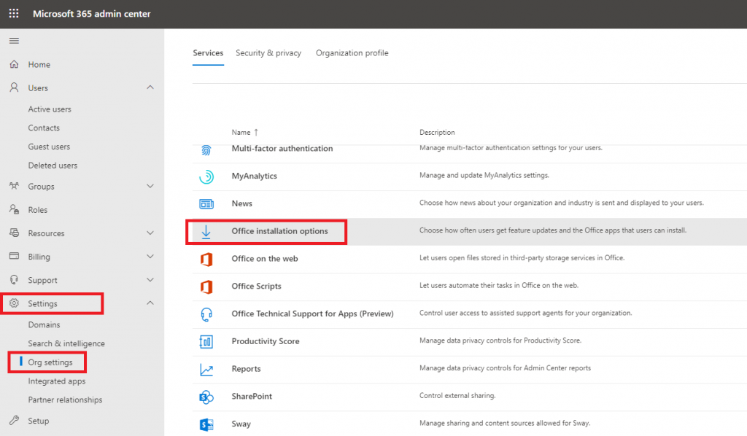The width and height of the screenshot is (747, 436).
Task: Click the MyAnalytics swirl icon
Action: (206, 176)
